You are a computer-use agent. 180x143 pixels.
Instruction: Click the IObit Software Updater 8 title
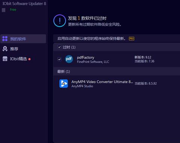[x=24, y=4]
